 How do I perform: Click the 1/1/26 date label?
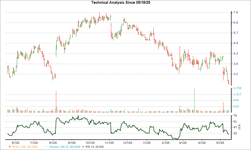click(147, 143)
